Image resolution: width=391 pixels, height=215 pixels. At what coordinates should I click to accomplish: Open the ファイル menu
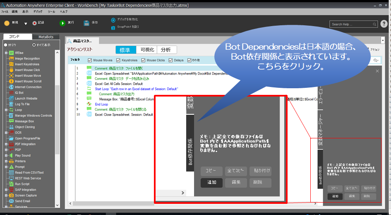pyautogui.click(x=5, y=12)
